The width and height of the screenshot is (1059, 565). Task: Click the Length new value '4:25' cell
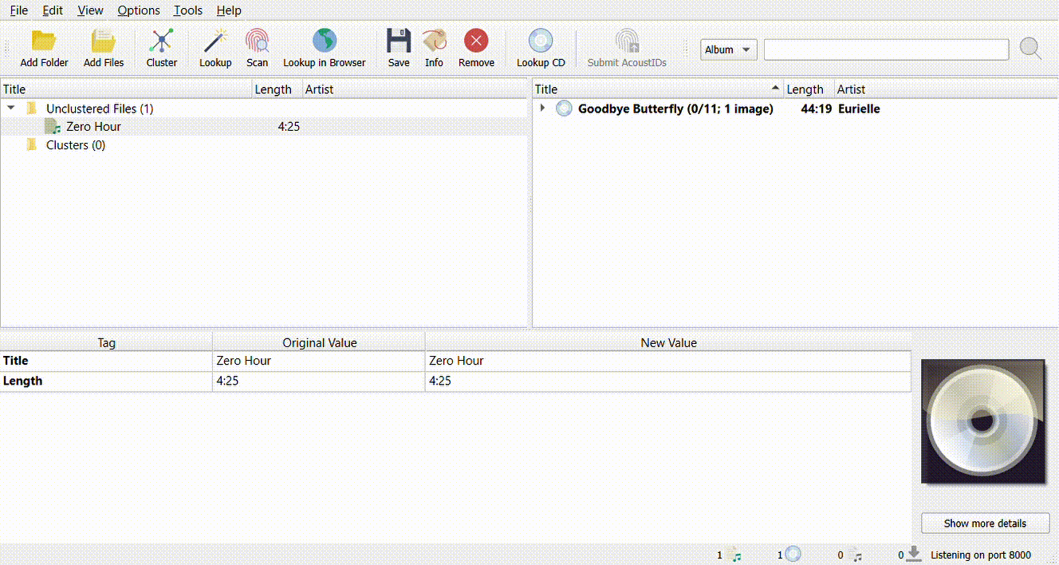[668, 381]
